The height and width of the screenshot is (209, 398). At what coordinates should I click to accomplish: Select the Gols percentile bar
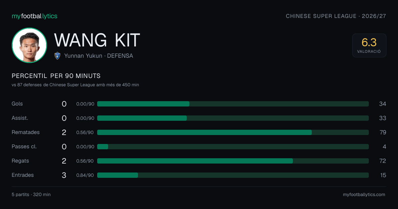coord(233,104)
